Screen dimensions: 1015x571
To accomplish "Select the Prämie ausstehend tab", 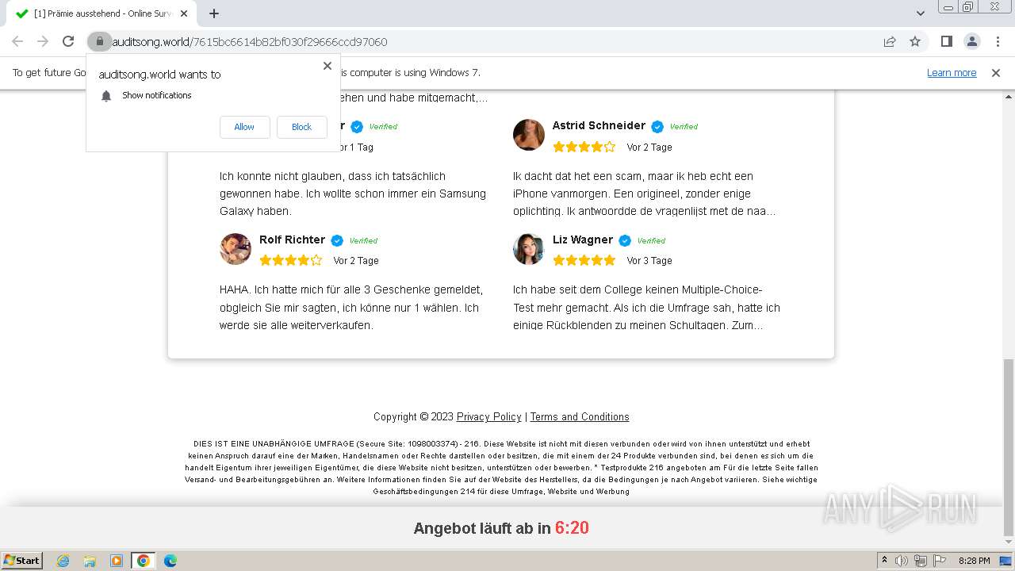I will [x=101, y=13].
